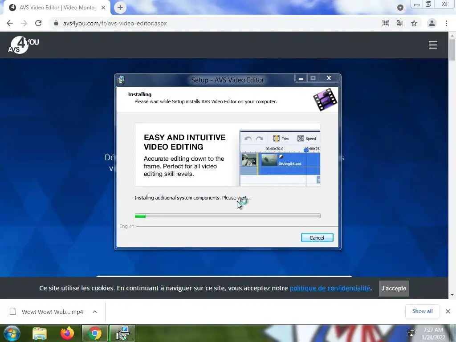Click the installer icon in Setup title bar
The image size is (456, 342).
point(121,79)
